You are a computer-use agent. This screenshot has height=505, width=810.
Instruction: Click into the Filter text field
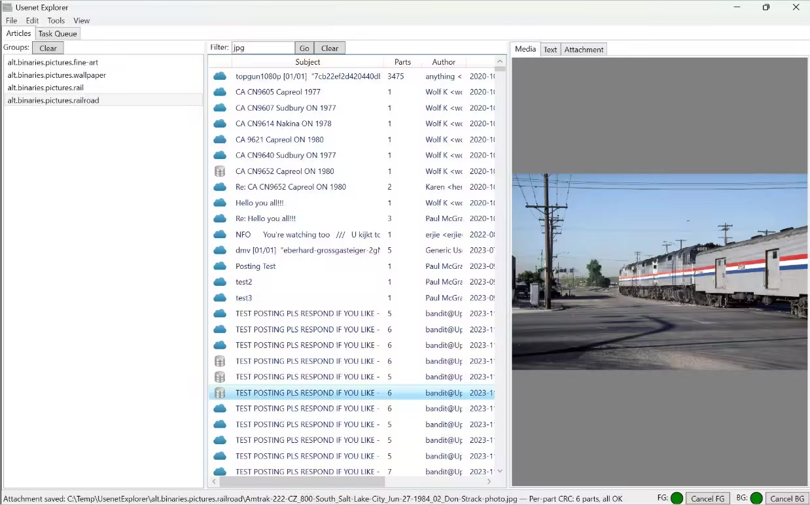click(263, 48)
